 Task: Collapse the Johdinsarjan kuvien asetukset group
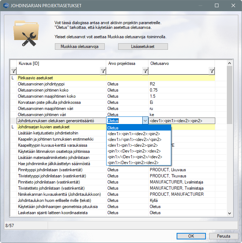pos(13,127)
